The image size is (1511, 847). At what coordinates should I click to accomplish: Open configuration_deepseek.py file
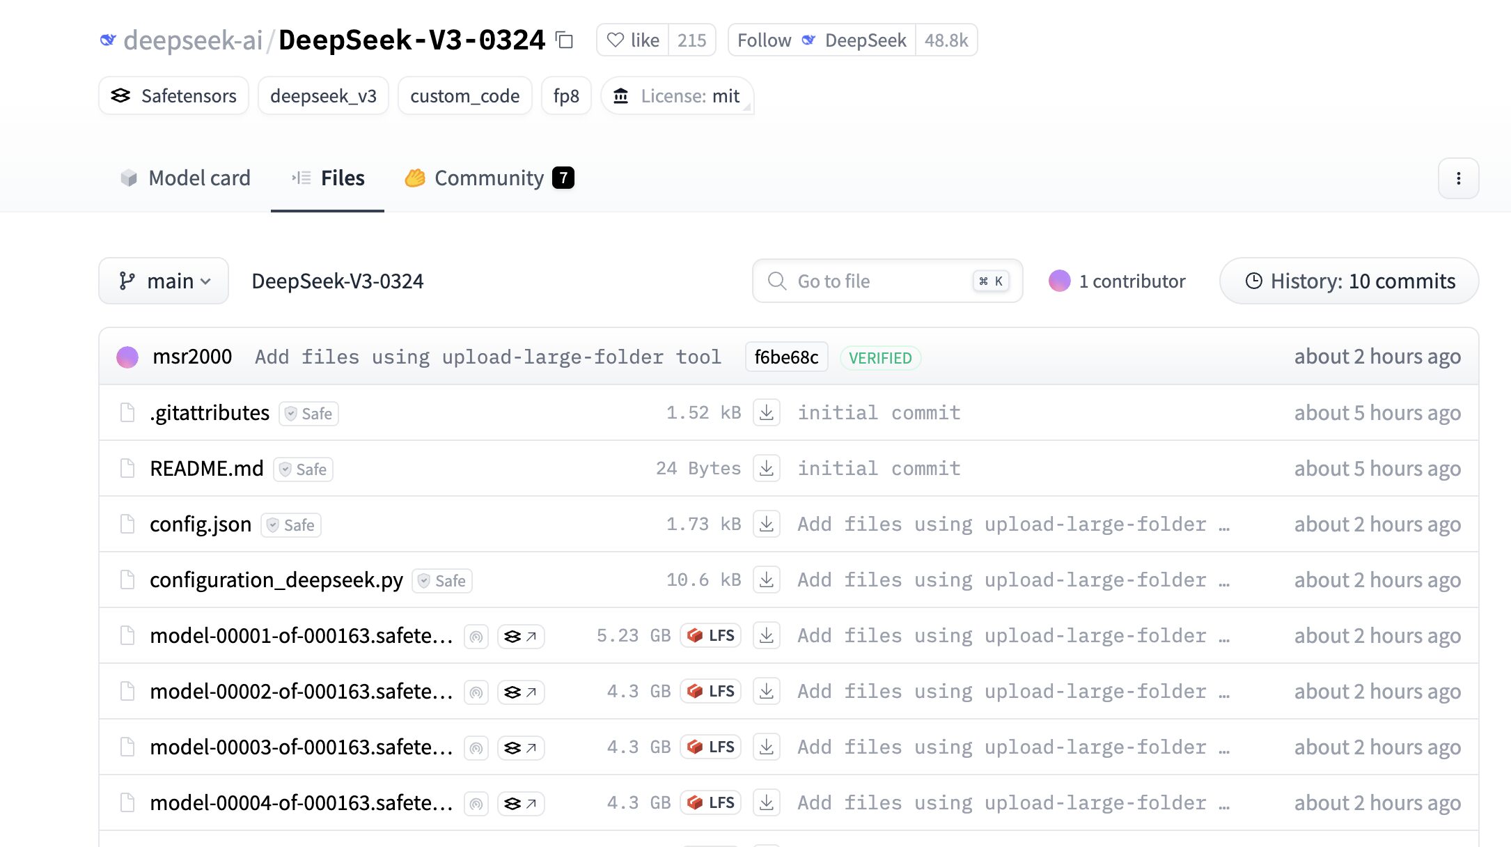(276, 580)
